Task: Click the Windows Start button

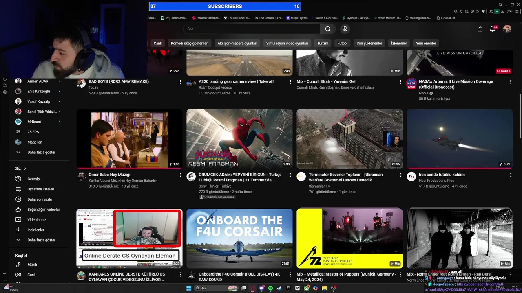Action: (189, 288)
